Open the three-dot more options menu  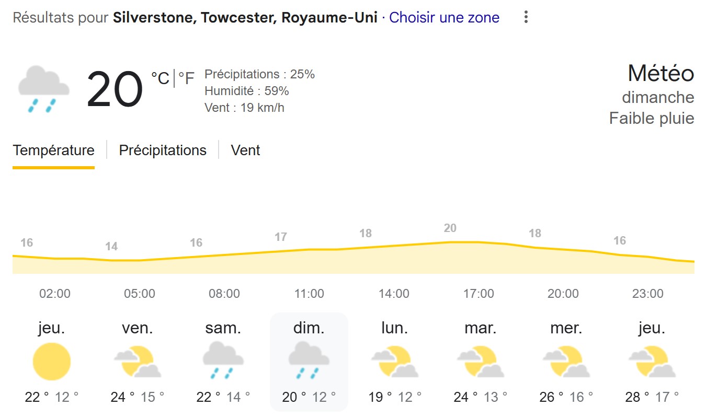(x=526, y=17)
